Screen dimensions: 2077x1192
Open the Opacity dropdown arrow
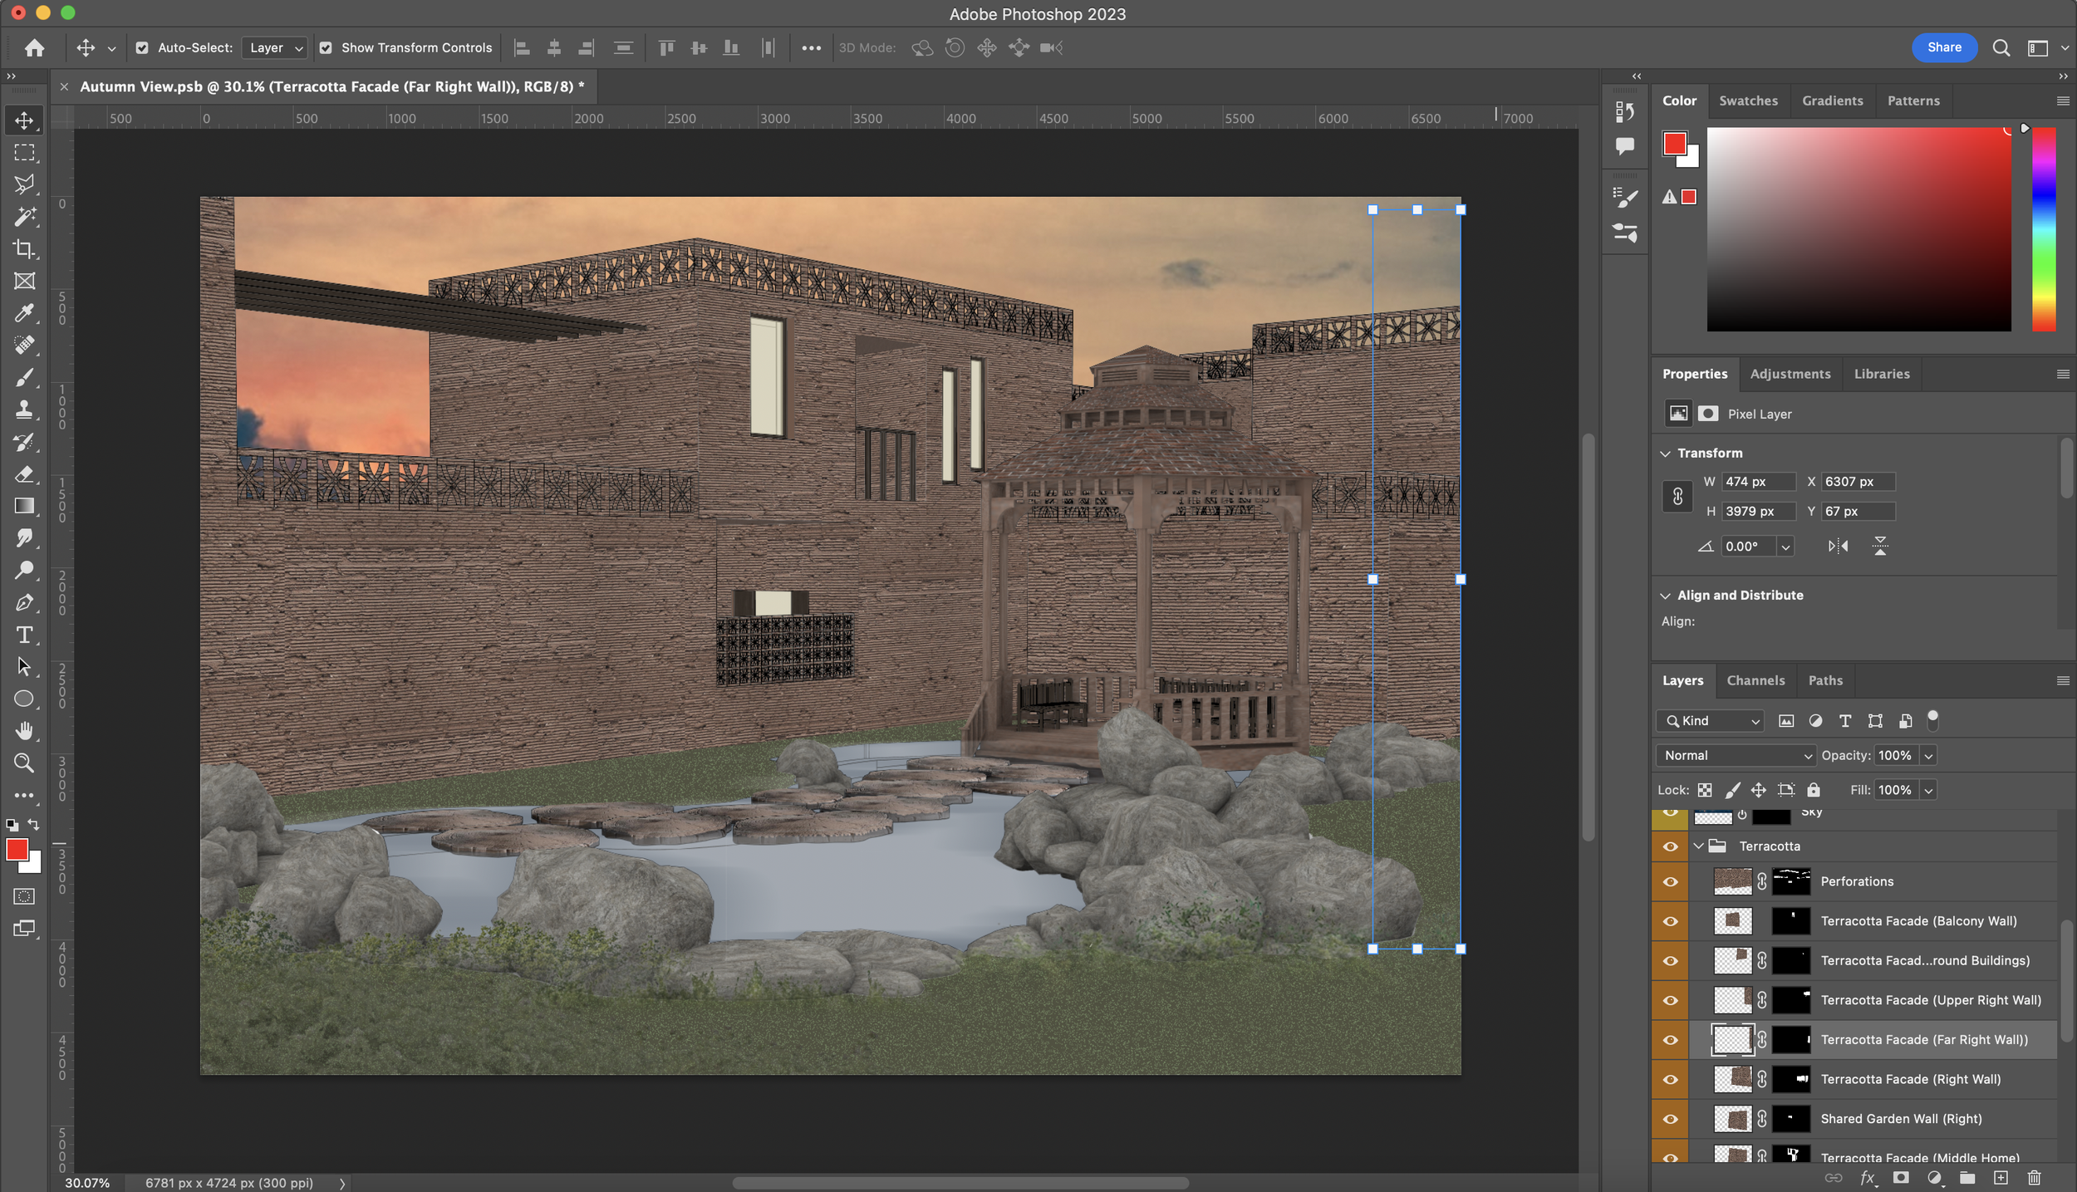tap(1928, 755)
